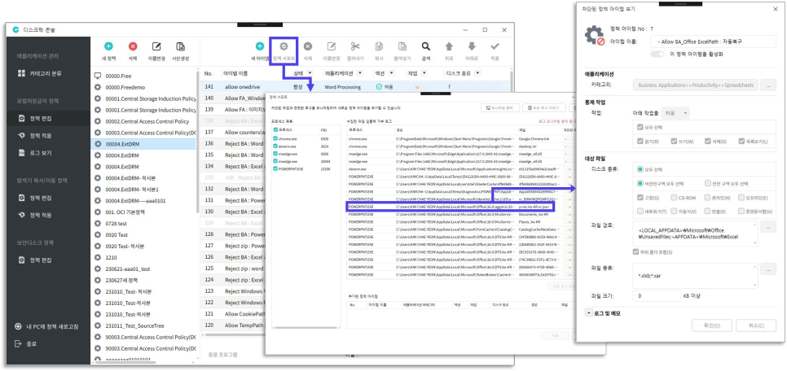787x371 pixels.
Task: Click the 새 아이템 plus icon
Action: click(260, 46)
